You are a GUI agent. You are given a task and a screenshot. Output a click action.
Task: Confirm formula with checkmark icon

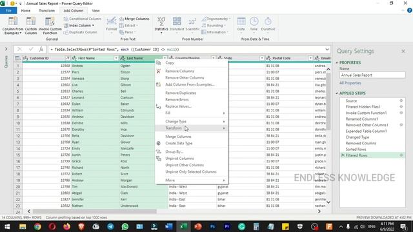(31, 49)
